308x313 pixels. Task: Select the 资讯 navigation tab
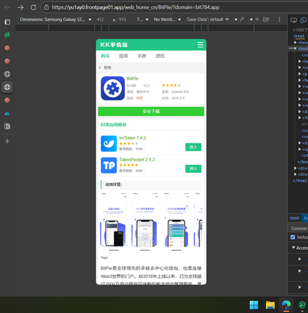160,56
